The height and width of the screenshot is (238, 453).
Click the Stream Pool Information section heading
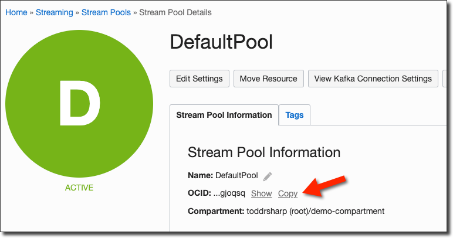(x=264, y=152)
